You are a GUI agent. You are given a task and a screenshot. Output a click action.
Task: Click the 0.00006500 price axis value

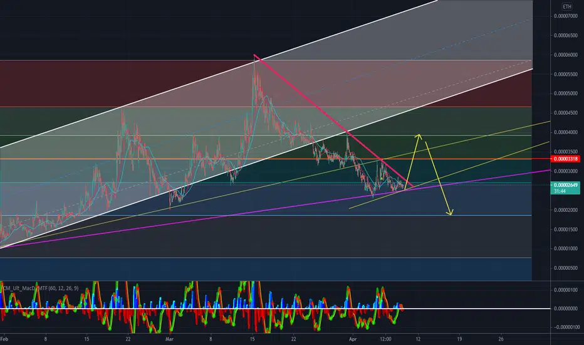pyautogui.click(x=565, y=35)
